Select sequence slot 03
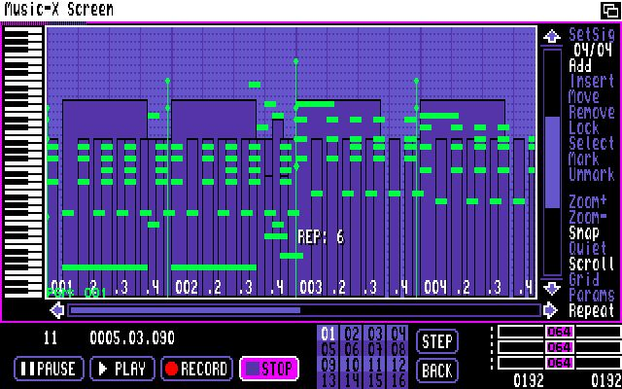622x389 pixels. (x=375, y=334)
